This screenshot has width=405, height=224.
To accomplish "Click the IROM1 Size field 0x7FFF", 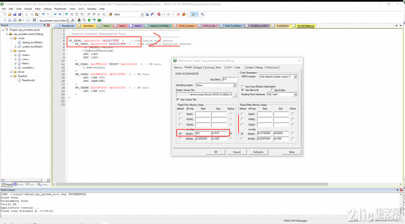I will (x=219, y=133).
